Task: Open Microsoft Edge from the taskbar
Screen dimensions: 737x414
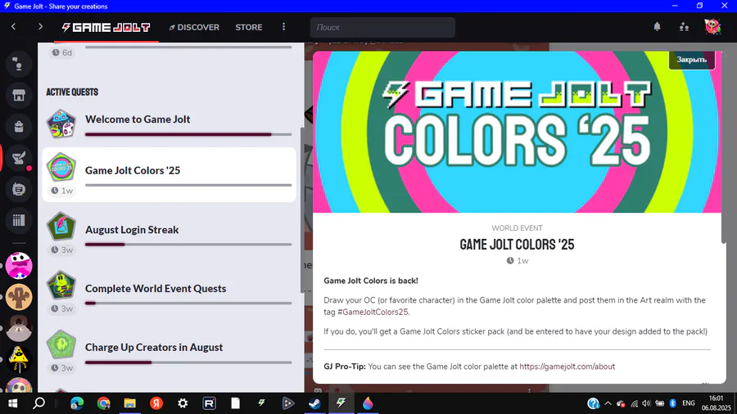Action: pyautogui.click(x=77, y=403)
